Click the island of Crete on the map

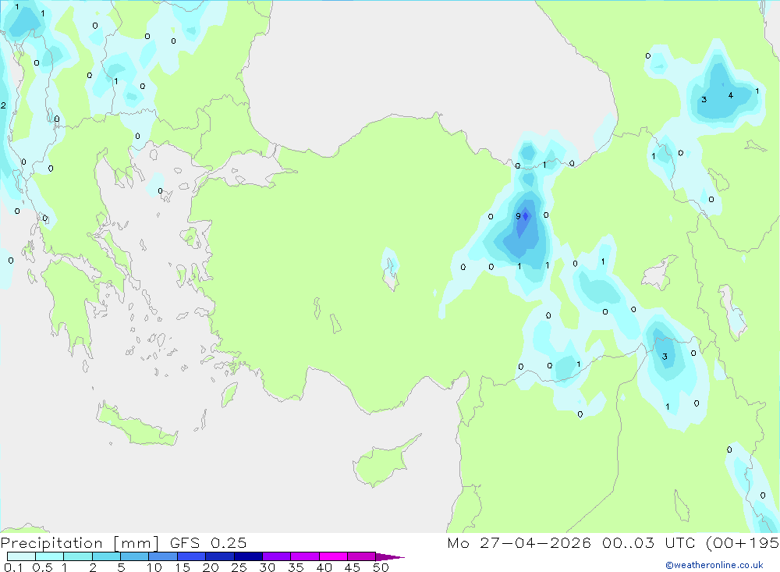point(136,425)
